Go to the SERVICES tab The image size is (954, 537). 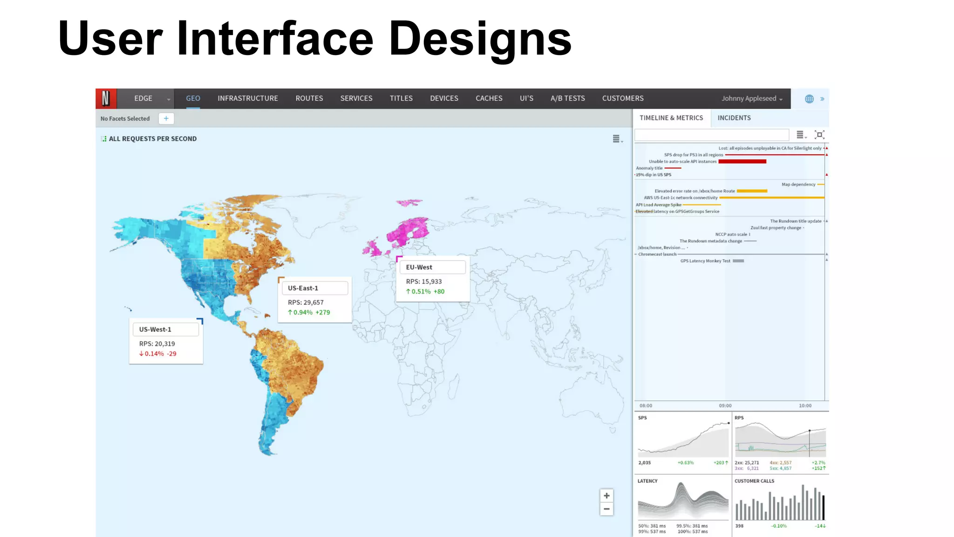pyautogui.click(x=356, y=98)
